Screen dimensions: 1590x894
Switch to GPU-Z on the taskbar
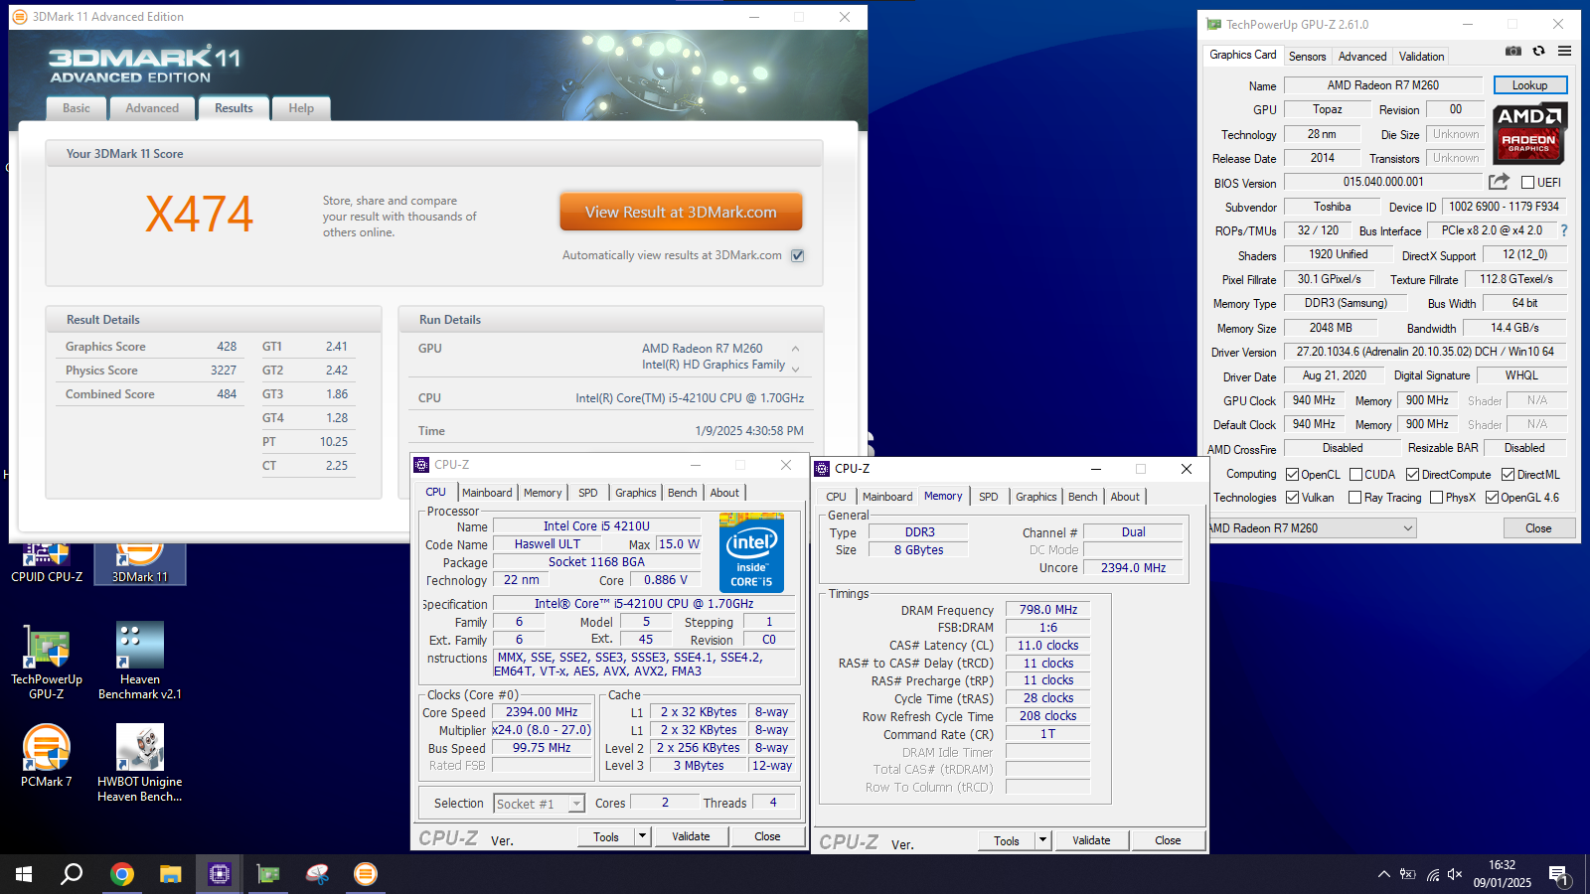point(268,874)
